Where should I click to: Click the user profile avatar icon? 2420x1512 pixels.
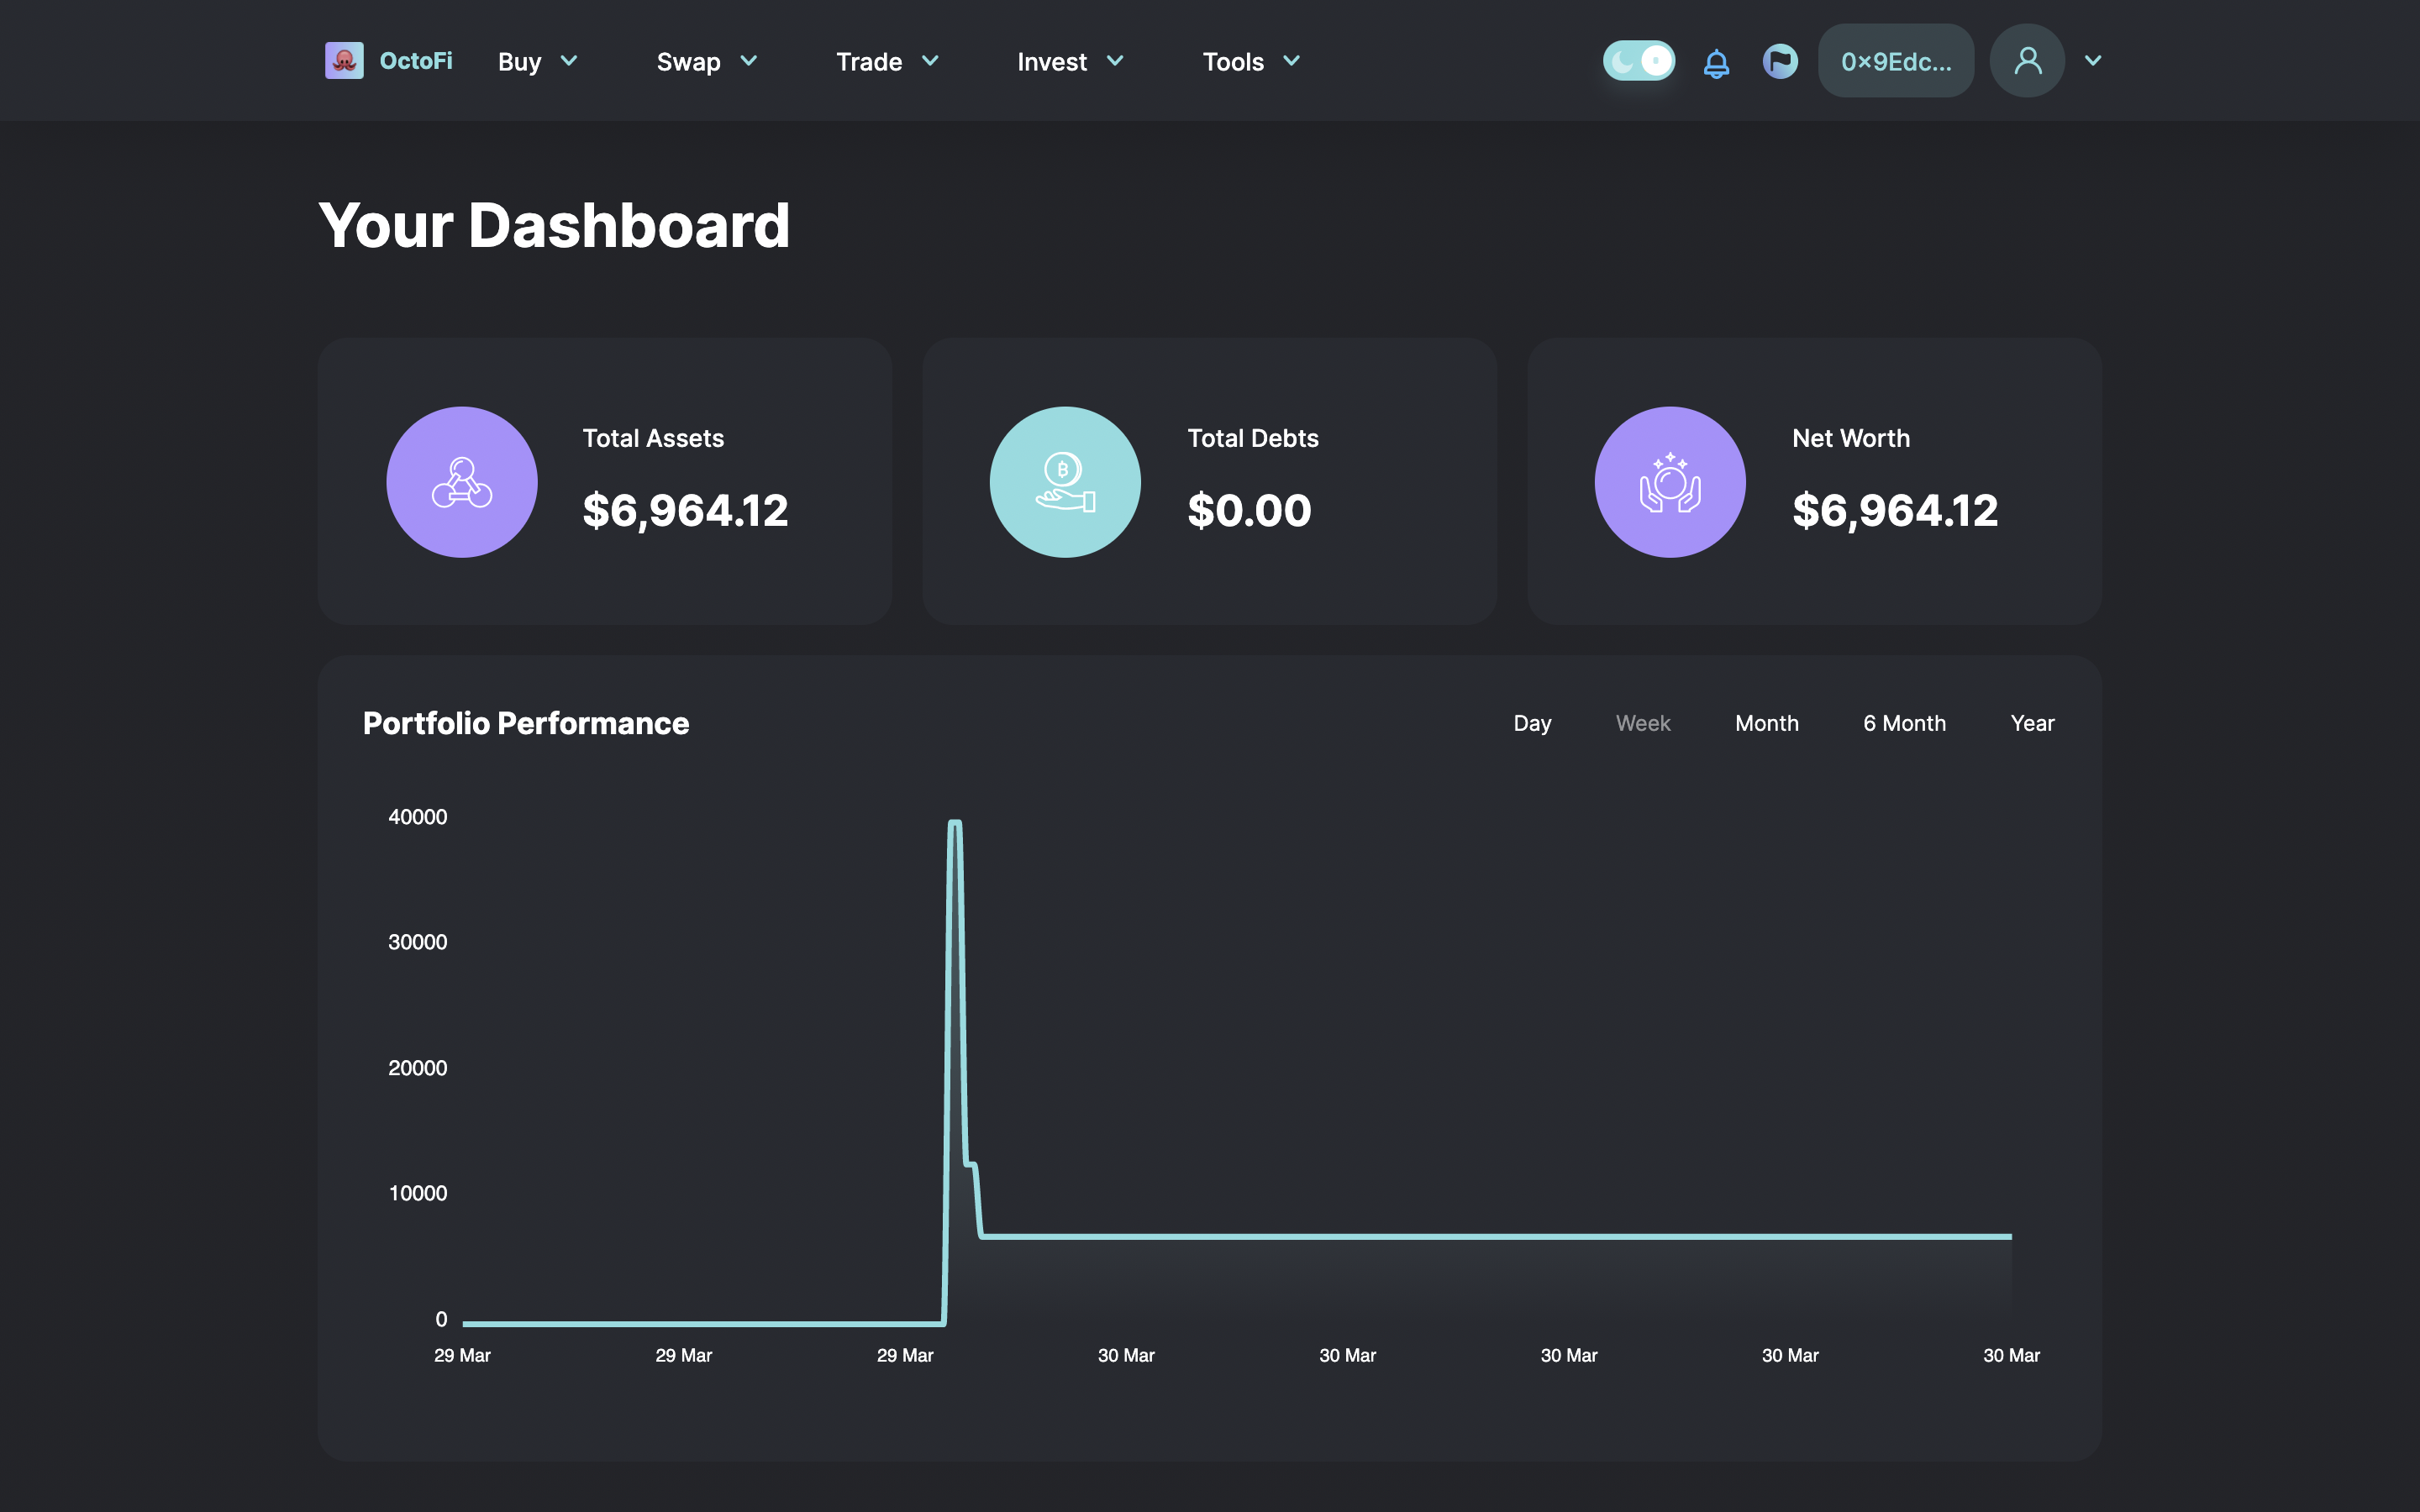pyautogui.click(x=2027, y=61)
